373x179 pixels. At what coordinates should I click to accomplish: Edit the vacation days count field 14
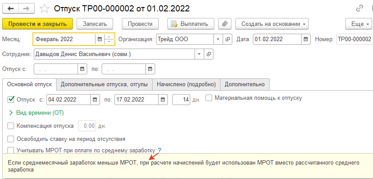click(x=181, y=99)
